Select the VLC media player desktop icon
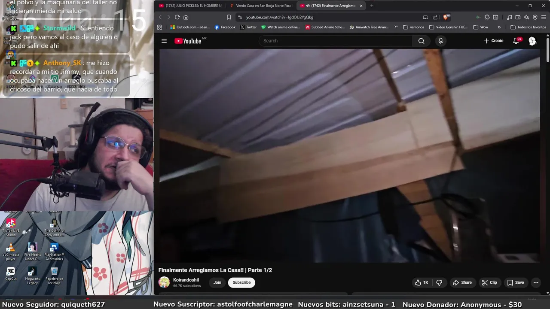 tap(11, 252)
